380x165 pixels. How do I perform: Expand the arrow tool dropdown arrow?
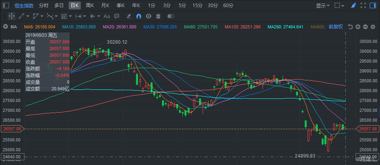[x=99, y=16]
